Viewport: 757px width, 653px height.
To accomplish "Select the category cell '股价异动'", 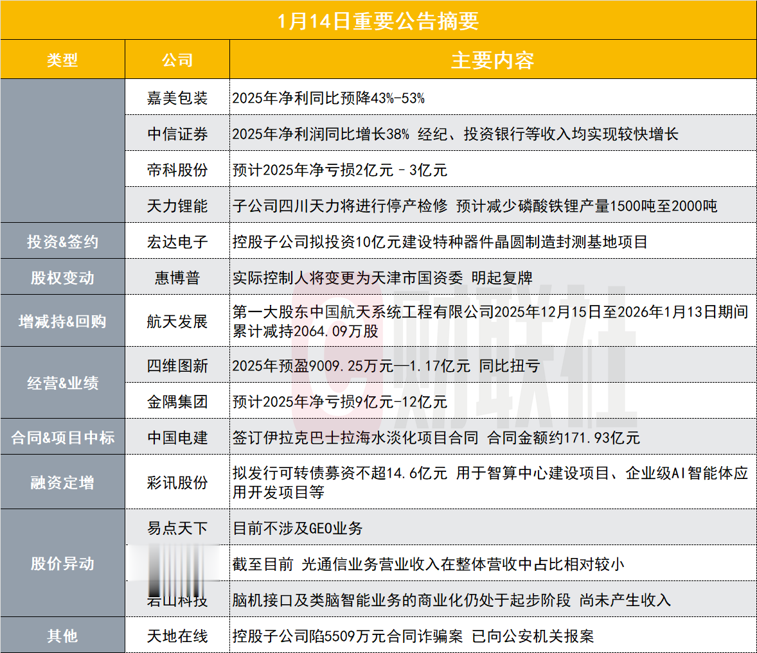I will [62, 563].
